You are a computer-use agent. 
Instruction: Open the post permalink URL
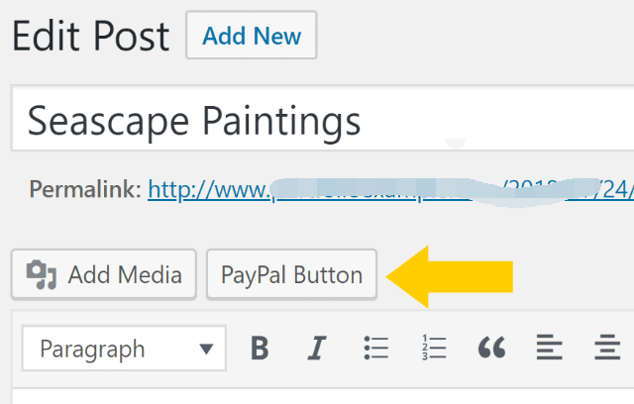click(x=390, y=189)
